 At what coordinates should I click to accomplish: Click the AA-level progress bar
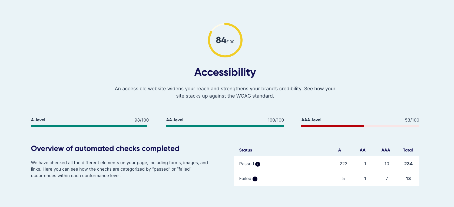click(x=225, y=126)
